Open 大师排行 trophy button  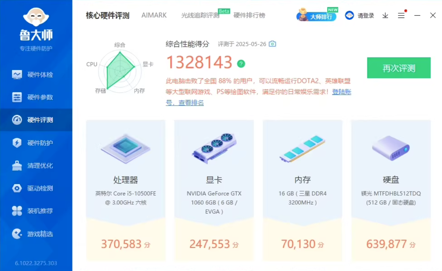pos(317,15)
